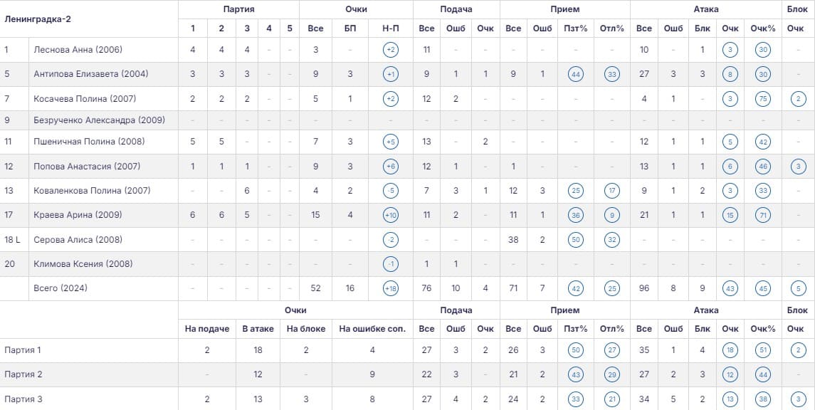Click the +18 total Н-П badge

pos(390,288)
